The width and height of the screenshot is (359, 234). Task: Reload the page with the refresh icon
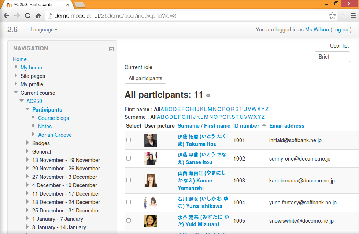click(x=27, y=16)
